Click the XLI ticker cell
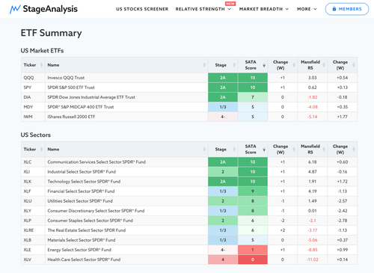Viewport: 374px width, 273px height. tap(33, 172)
